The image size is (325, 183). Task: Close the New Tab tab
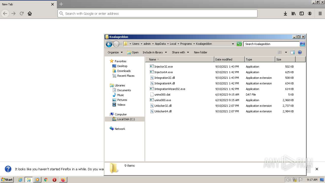[x=53, y=4]
